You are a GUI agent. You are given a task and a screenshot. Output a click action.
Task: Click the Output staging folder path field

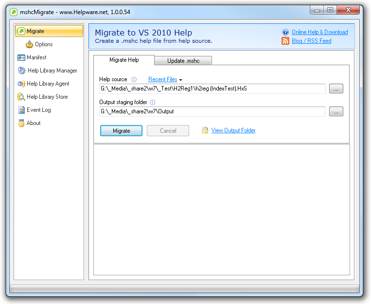point(212,111)
